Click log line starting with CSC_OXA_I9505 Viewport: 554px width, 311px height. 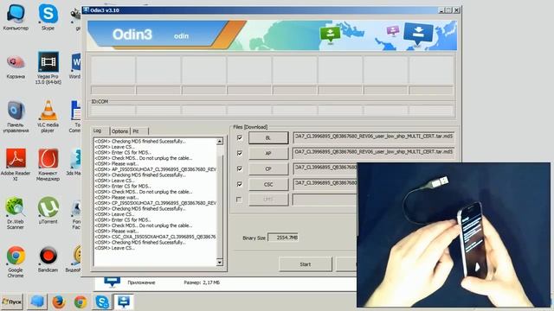pos(156,237)
